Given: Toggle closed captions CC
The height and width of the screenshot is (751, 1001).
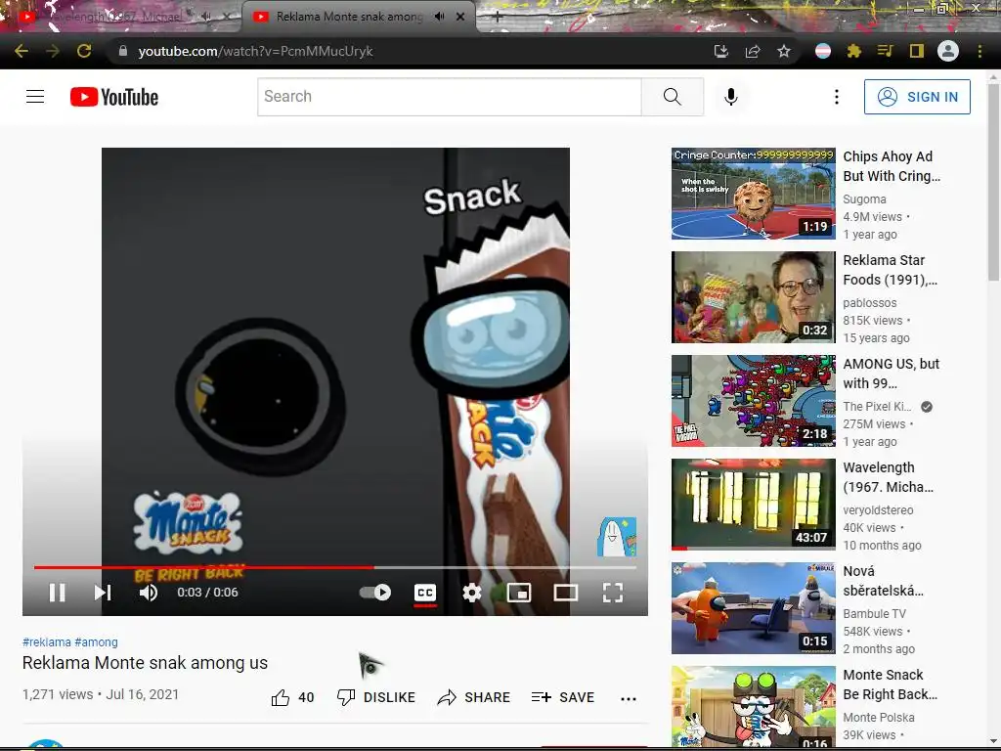Looking at the screenshot, I should 425,593.
